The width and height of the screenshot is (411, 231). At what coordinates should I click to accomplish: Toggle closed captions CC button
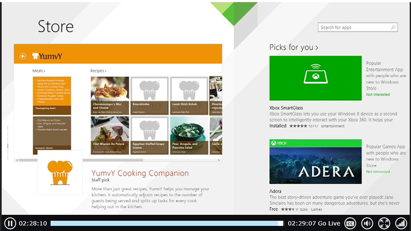pyautogui.click(x=350, y=223)
